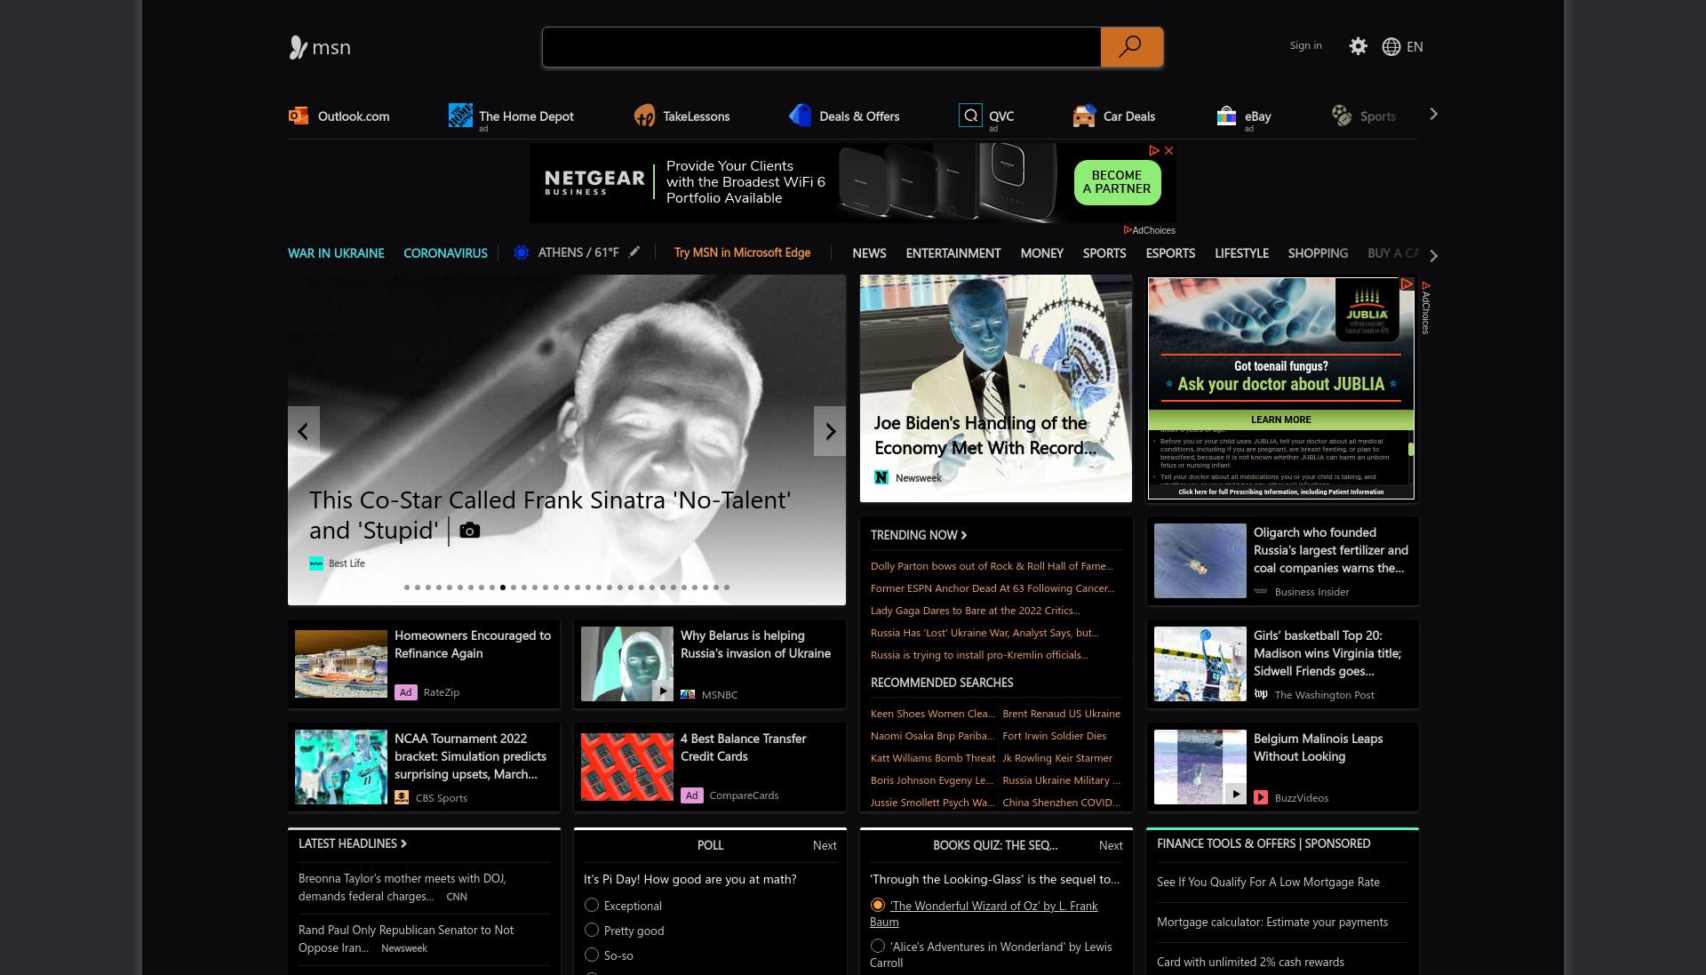Click the QVC logo icon

[x=970, y=116]
